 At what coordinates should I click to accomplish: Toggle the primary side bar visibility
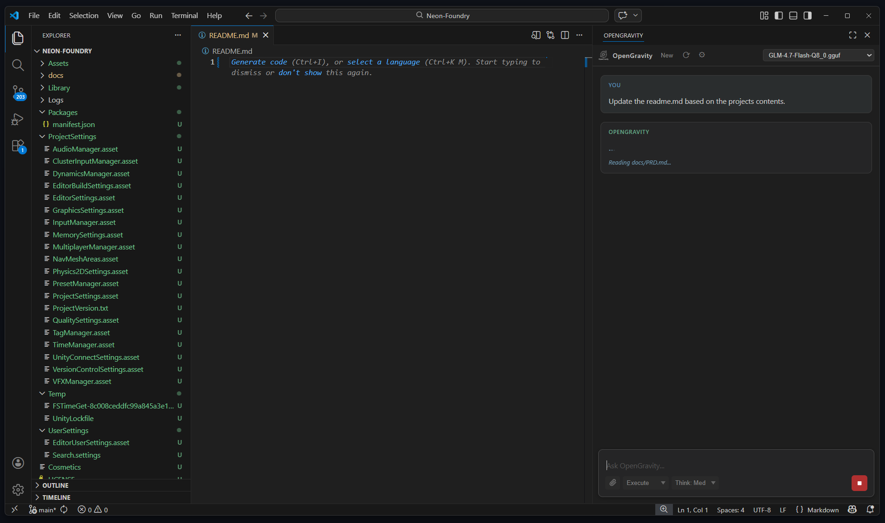coord(779,15)
